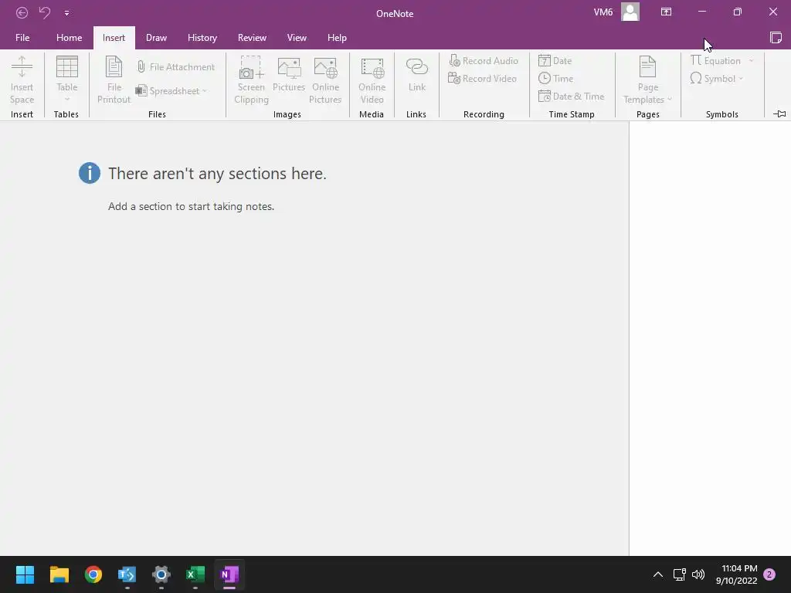Insert the Date stamp

(555, 61)
